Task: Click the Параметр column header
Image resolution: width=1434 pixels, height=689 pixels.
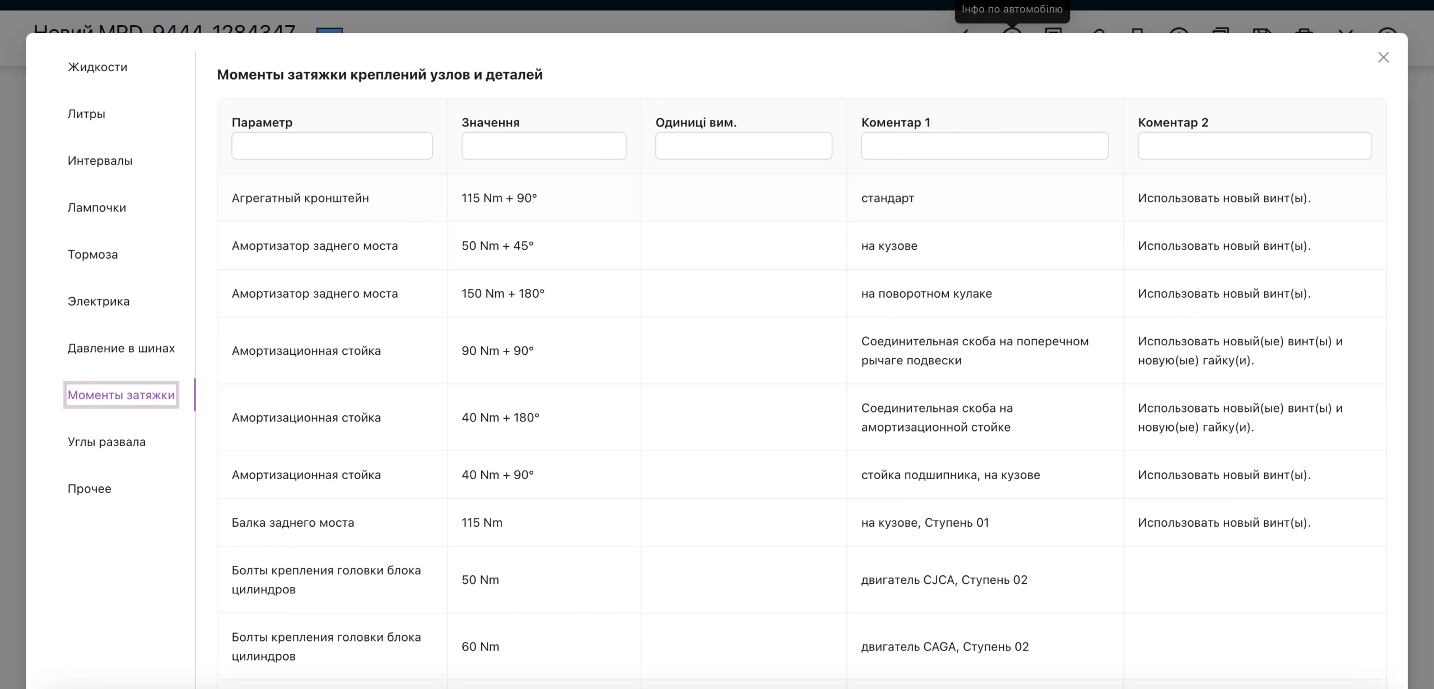Action: [x=262, y=122]
